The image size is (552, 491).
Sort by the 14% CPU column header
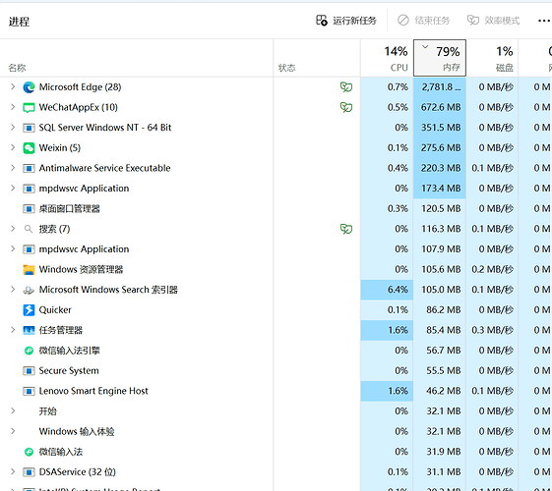click(387, 58)
